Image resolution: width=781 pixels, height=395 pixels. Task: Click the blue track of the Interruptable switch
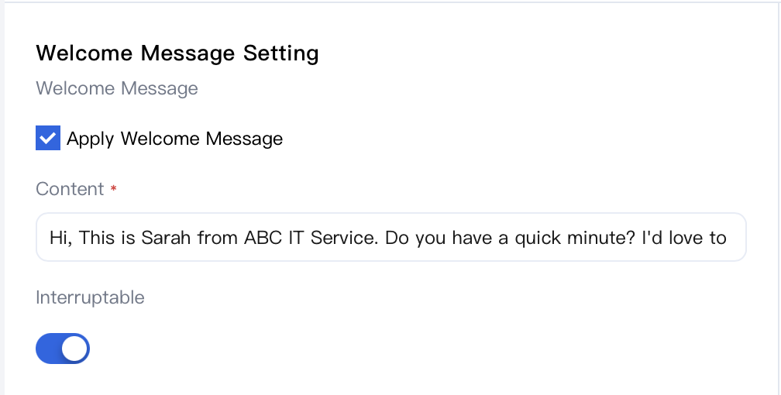(x=48, y=349)
